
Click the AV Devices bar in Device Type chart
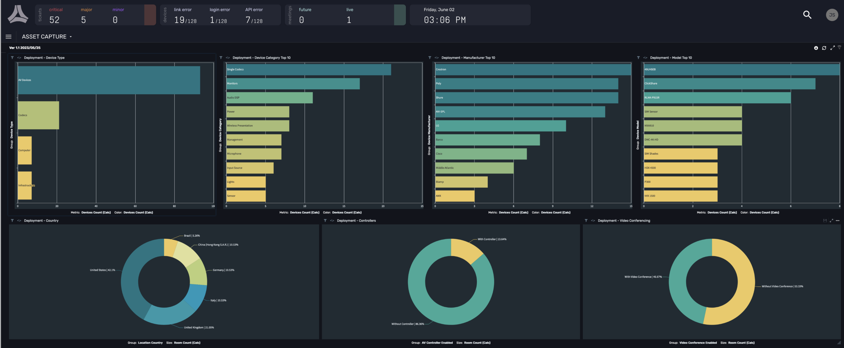[x=108, y=80]
